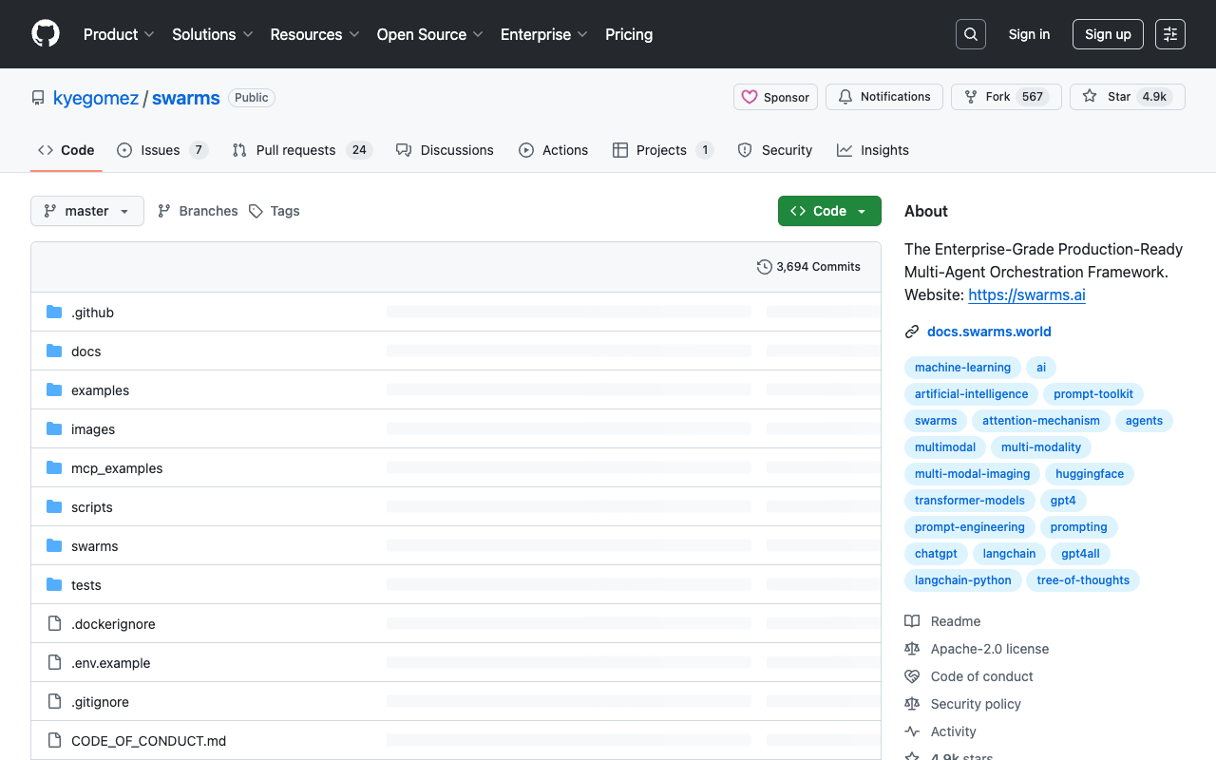Image resolution: width=1216 pixels, height=760 pixels.
Task: Open the scripts folder
Action: tap(92, 507)
